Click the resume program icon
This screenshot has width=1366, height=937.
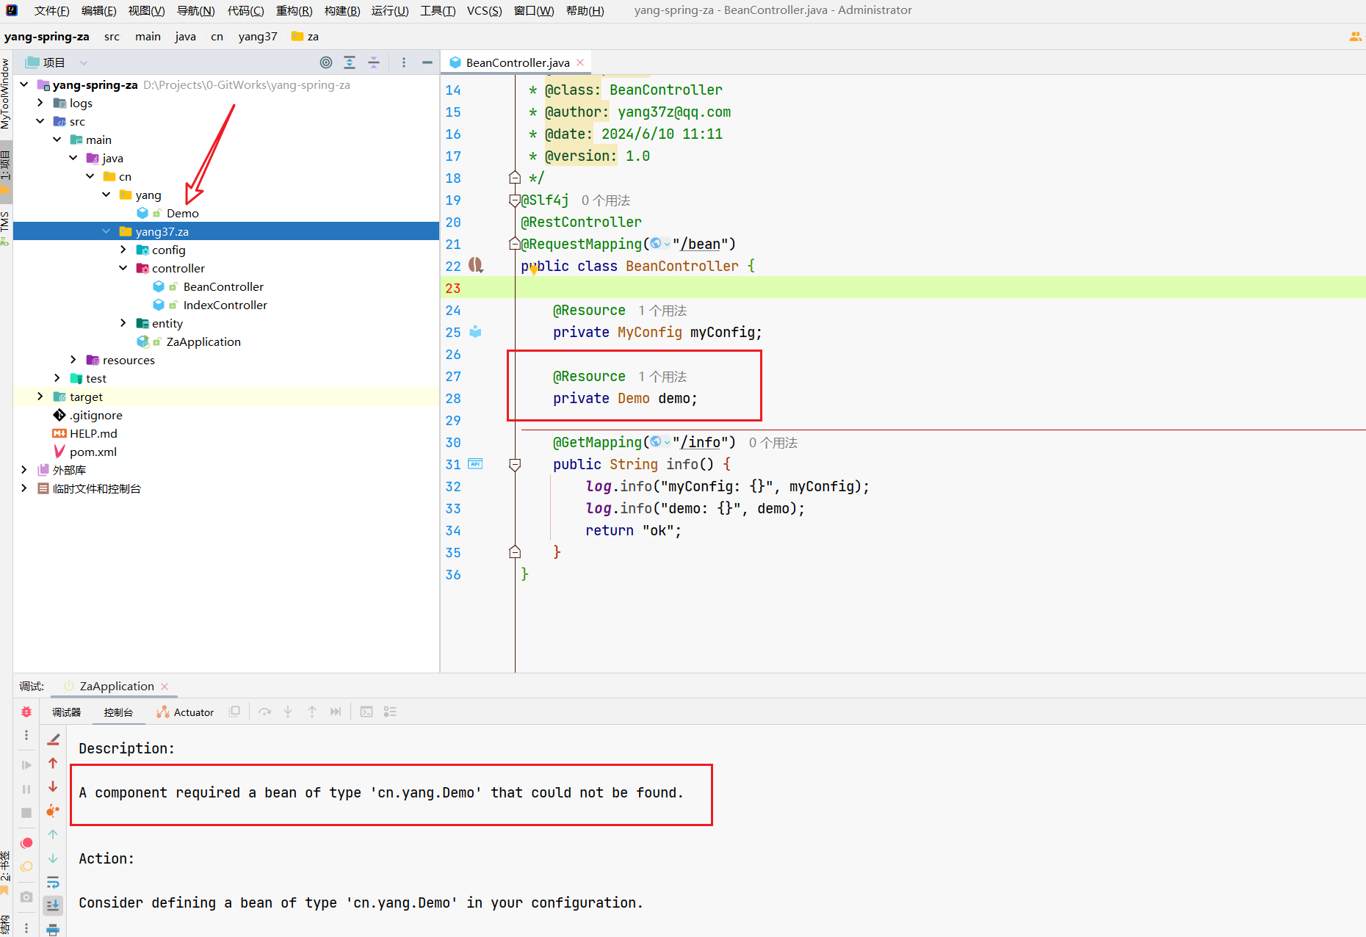coord(26,765)
